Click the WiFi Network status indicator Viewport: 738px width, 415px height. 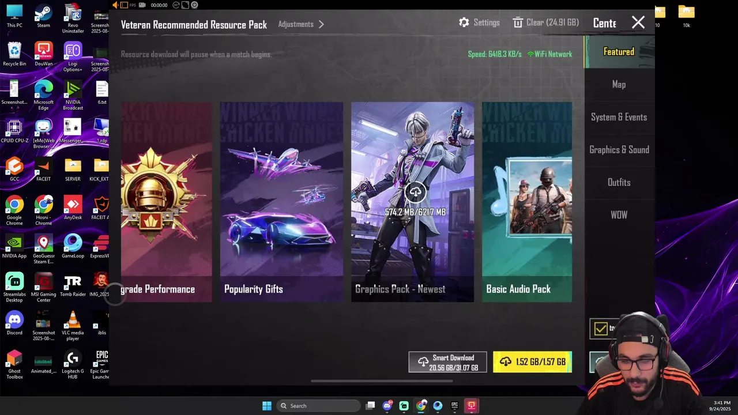(x=549, y=54)
